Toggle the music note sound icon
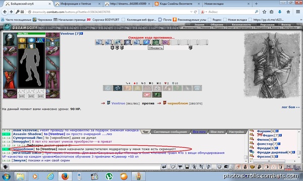This screenshot has height=181, width=303. pos(208,167)
